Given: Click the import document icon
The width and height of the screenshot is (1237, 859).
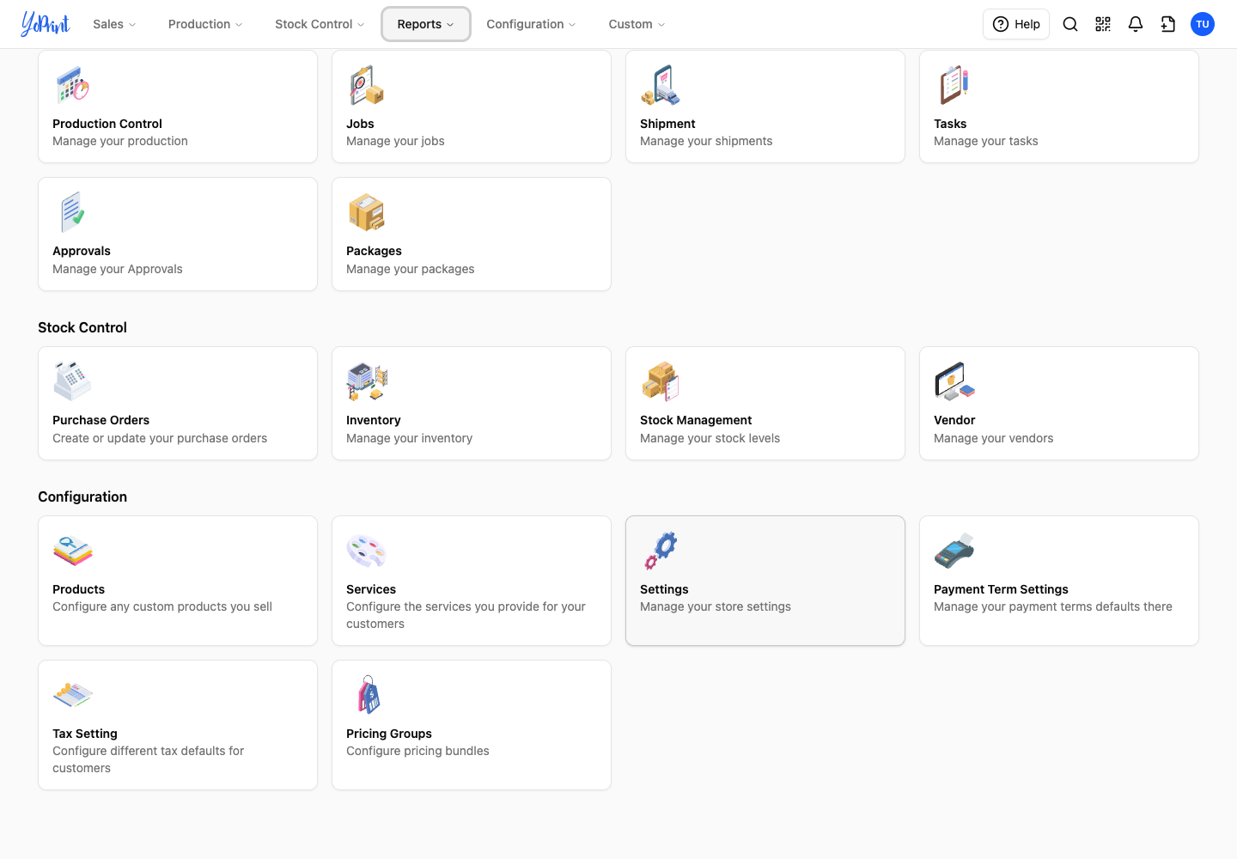Looking at the screenshot, I should coord(1168,24).
